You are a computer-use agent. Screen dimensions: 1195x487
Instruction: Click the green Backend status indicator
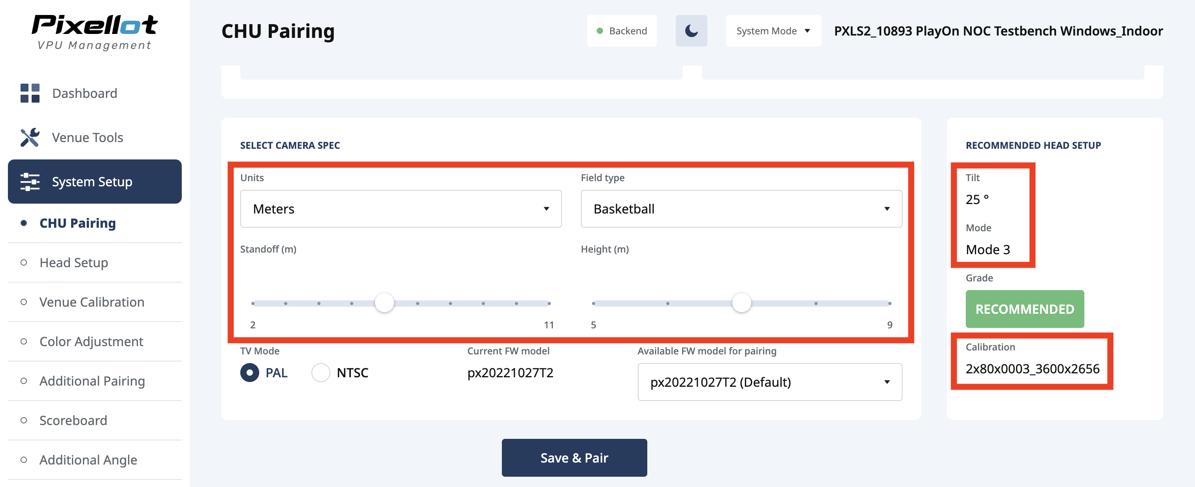pyautogui.click(x=600, y=31)
